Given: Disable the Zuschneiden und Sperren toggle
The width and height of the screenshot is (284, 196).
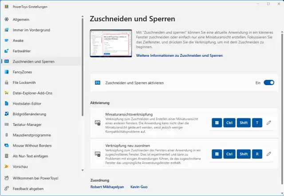Looking at the screenshot, I should [x=269, y=82].
